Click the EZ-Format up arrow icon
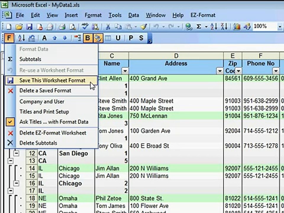This screenshot has width=284, height=213. 55,38
